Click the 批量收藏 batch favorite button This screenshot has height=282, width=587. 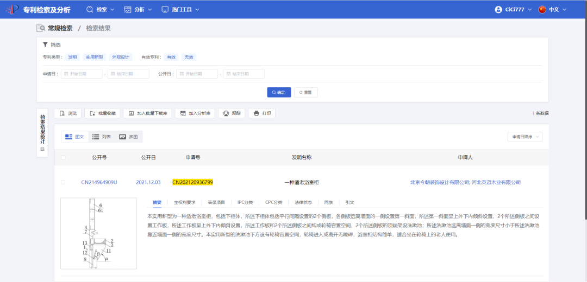coord(102,113)
